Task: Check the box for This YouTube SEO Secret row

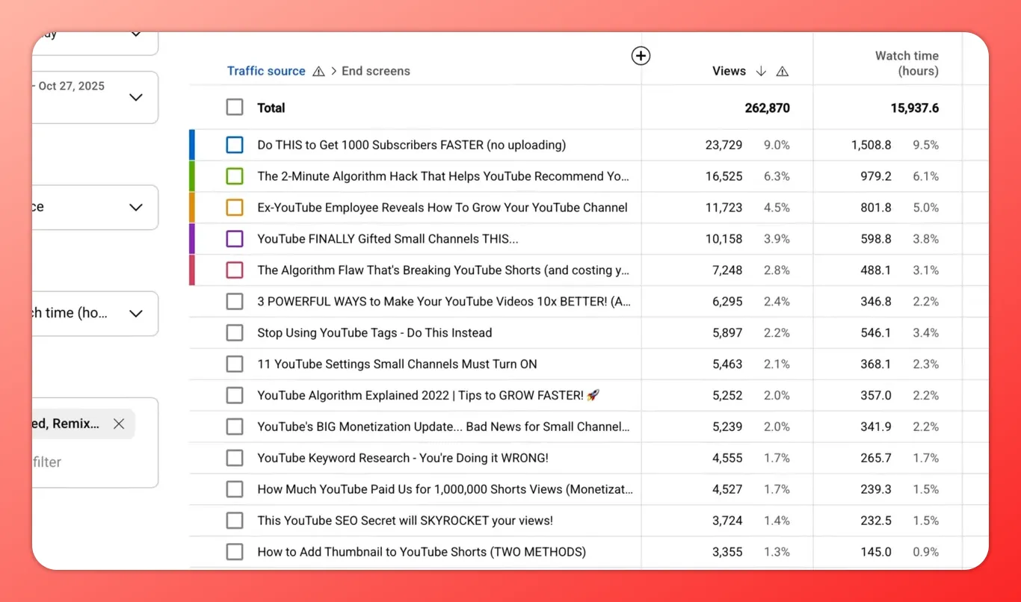Action: point(235,521)
